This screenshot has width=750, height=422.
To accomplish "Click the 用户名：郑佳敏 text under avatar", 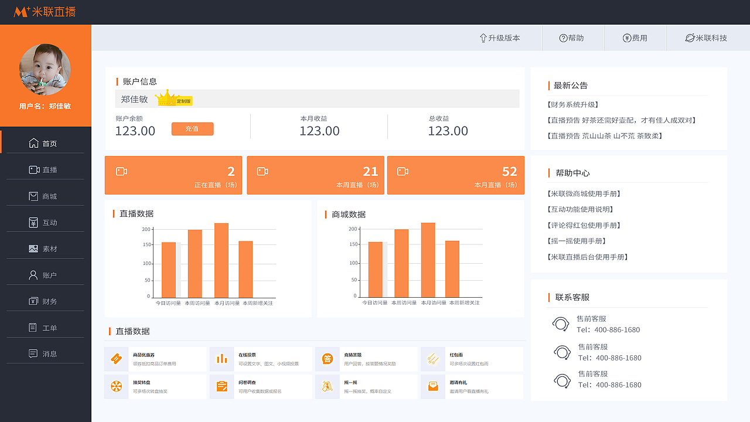I will coord(45,106).
